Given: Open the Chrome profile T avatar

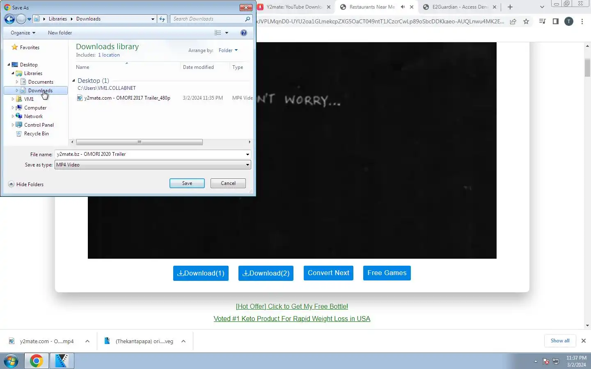Looking at the screenshot, I should coord(569,22).
